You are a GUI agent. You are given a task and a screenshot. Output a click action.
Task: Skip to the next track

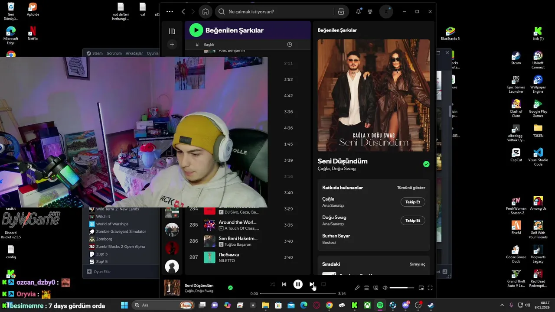point(312,284)
